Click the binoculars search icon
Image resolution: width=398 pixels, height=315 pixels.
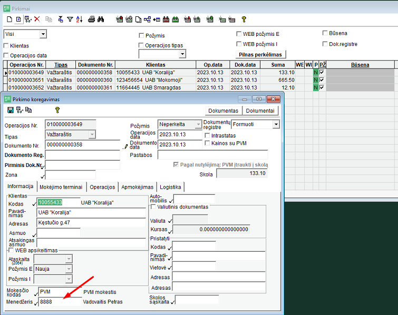tap(101, 19)
